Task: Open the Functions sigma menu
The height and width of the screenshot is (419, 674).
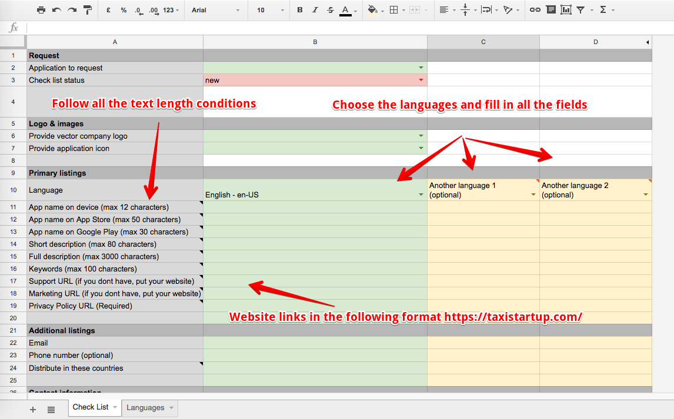Action: (x=603, y=10)
